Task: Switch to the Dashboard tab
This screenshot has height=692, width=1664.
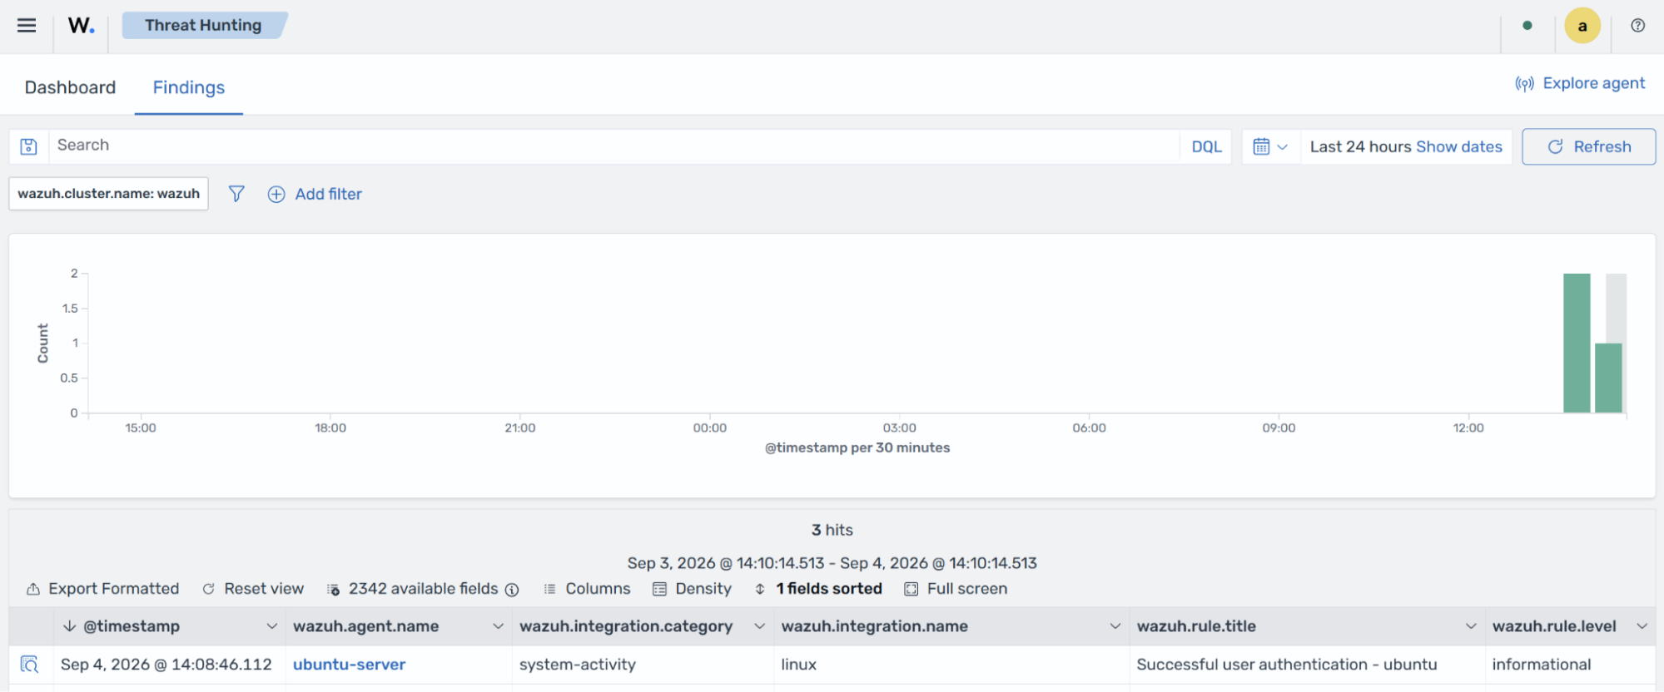Action: 70,87
